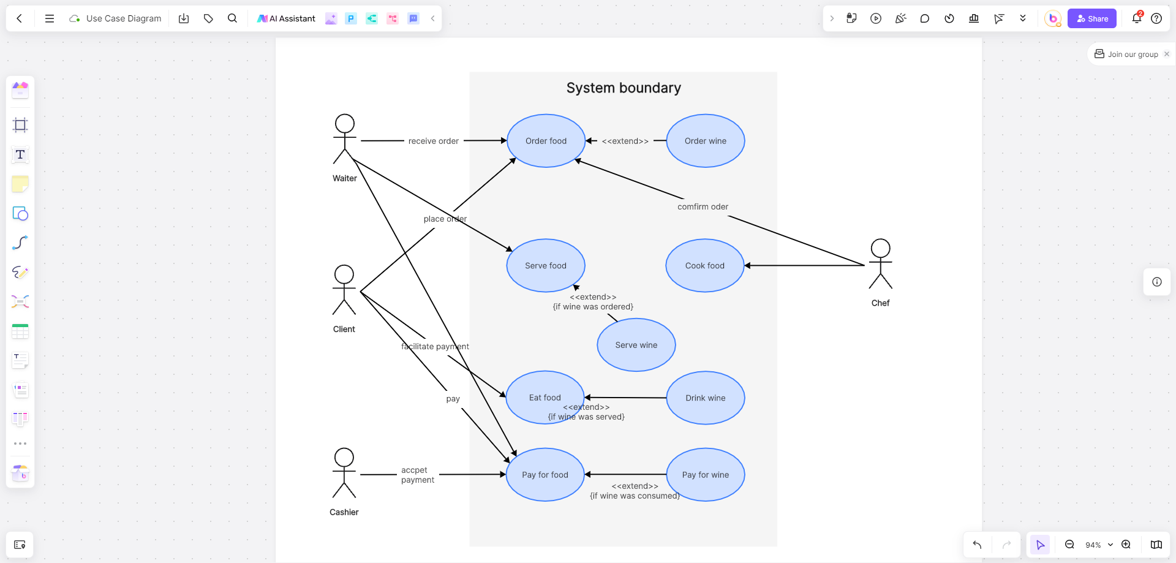Screen dimensions: 1176x563
Task: Select the Shapes tool
Action: (x=20, y=214)
